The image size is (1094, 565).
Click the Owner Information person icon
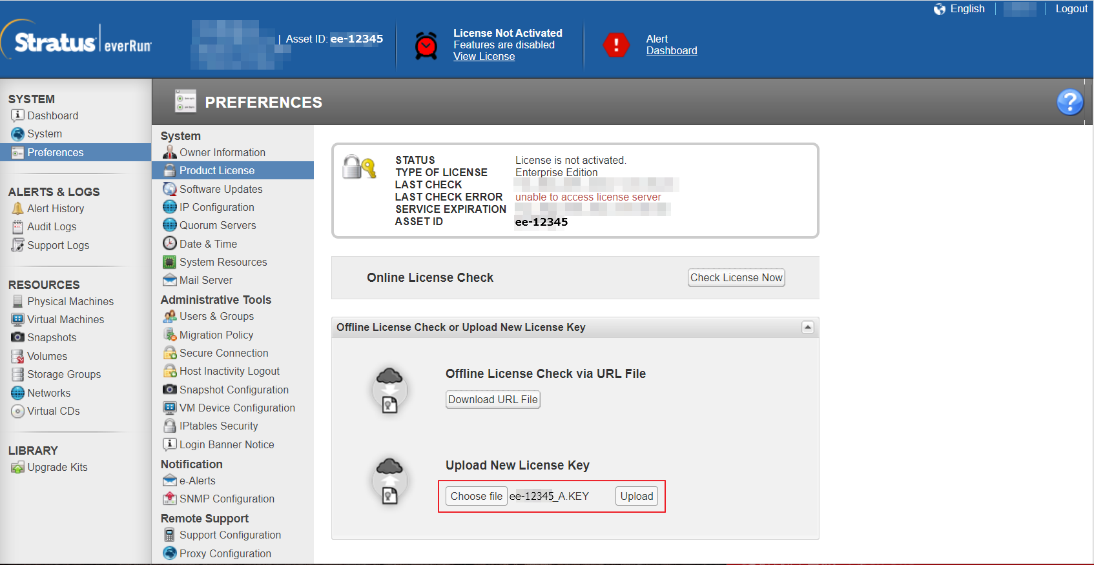coord(169,152)
